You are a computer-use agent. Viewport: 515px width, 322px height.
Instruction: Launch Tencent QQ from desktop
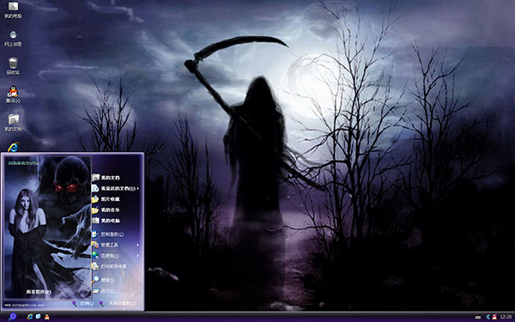(x=13, y=94)
